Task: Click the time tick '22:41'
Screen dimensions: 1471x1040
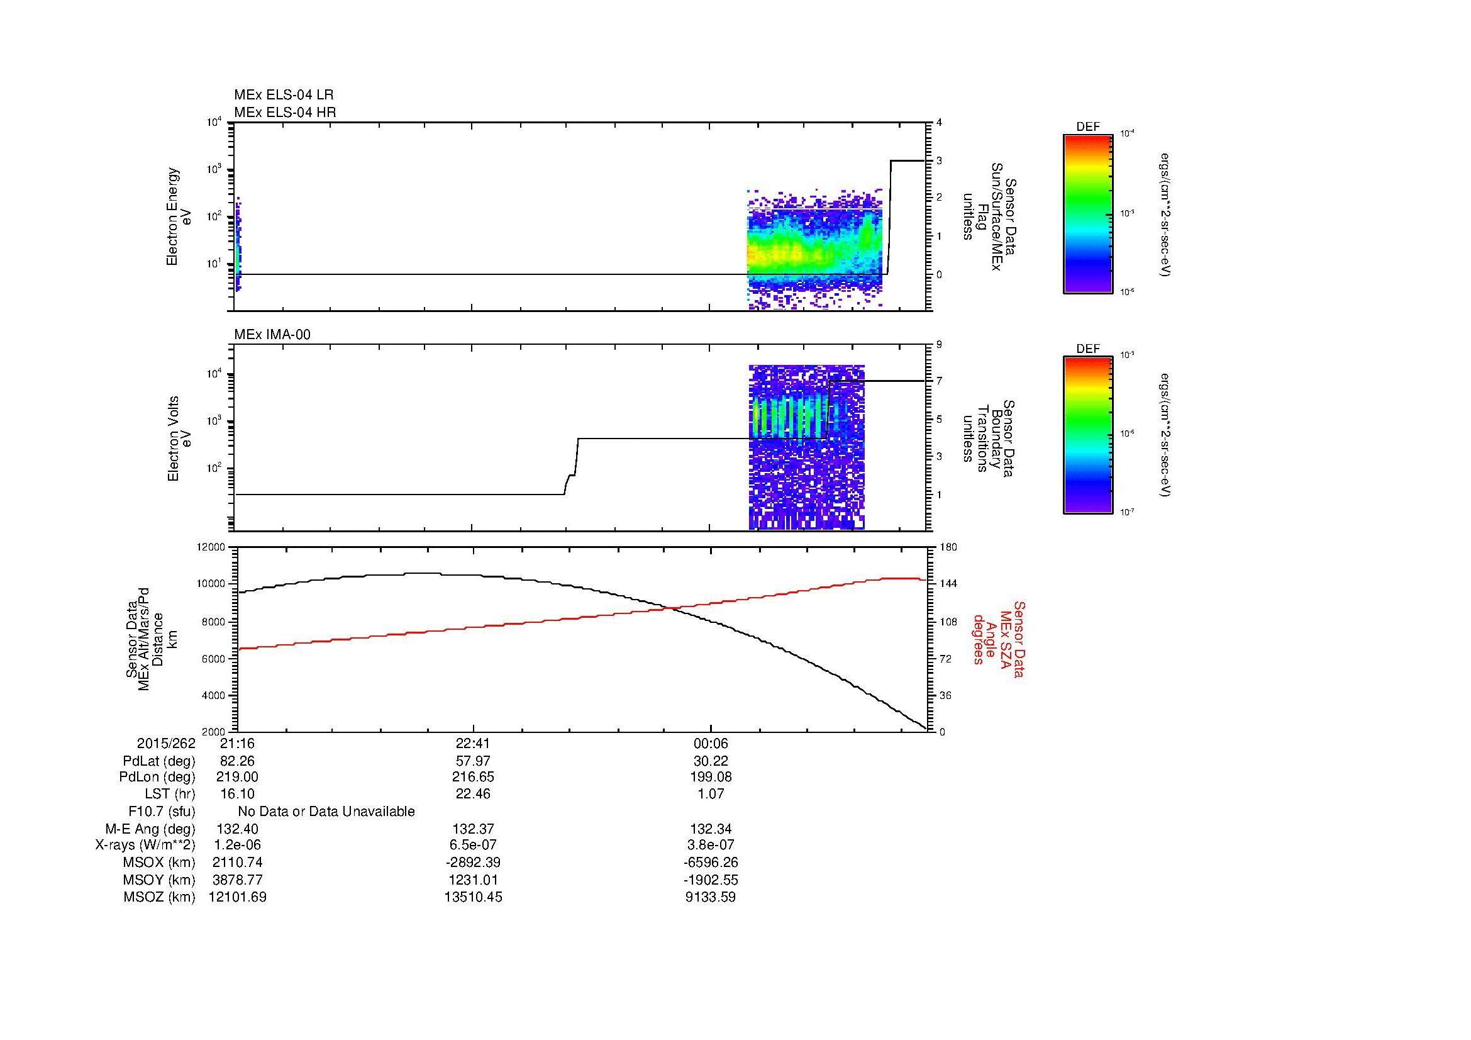Action: pyautogui.click(x=473, y=744)
